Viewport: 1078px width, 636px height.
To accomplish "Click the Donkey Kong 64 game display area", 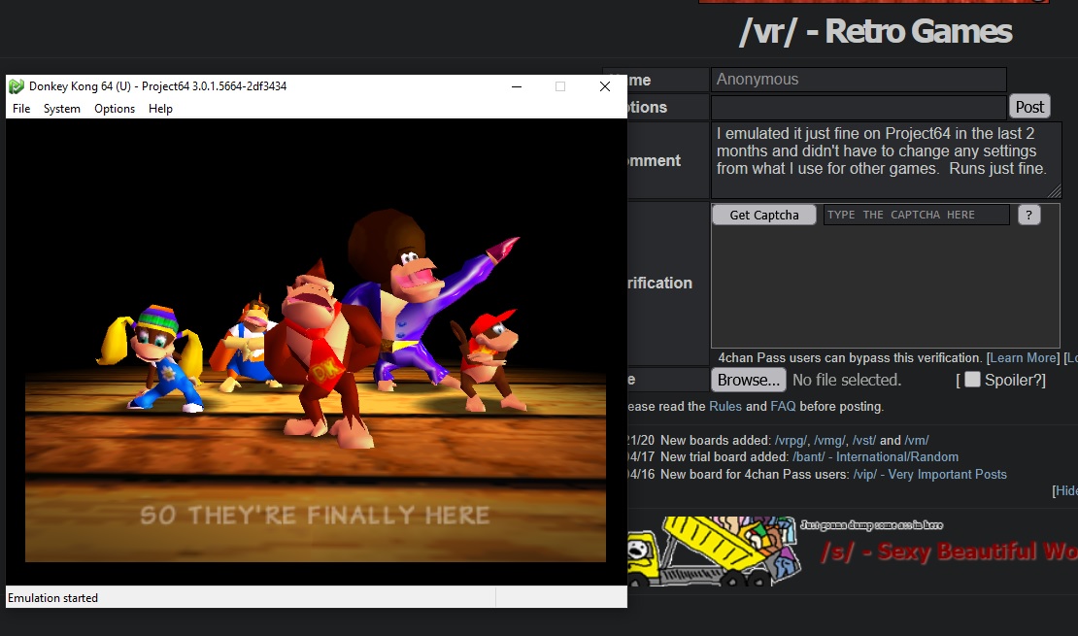I will (316, 352).
